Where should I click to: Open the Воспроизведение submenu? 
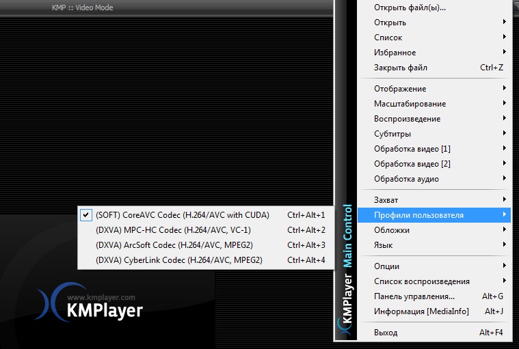point(407,119)
